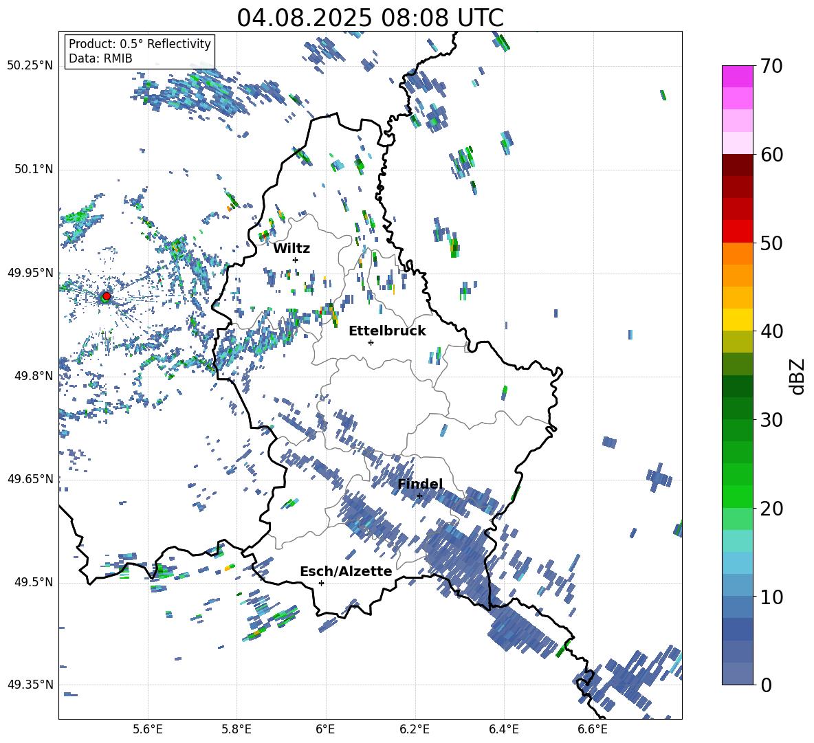This screenshot has width=814, height=743.
Task: Click the 30 colorbar tick label
Action: click(771, 420)
